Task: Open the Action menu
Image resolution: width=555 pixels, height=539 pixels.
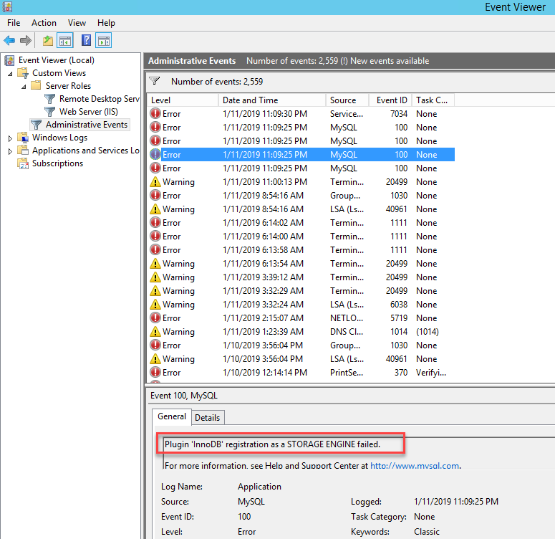Action: 44,23
